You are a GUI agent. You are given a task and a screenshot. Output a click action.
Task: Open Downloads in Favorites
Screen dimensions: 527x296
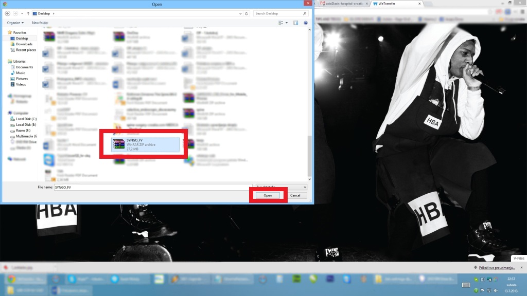[x=24, y=44]
